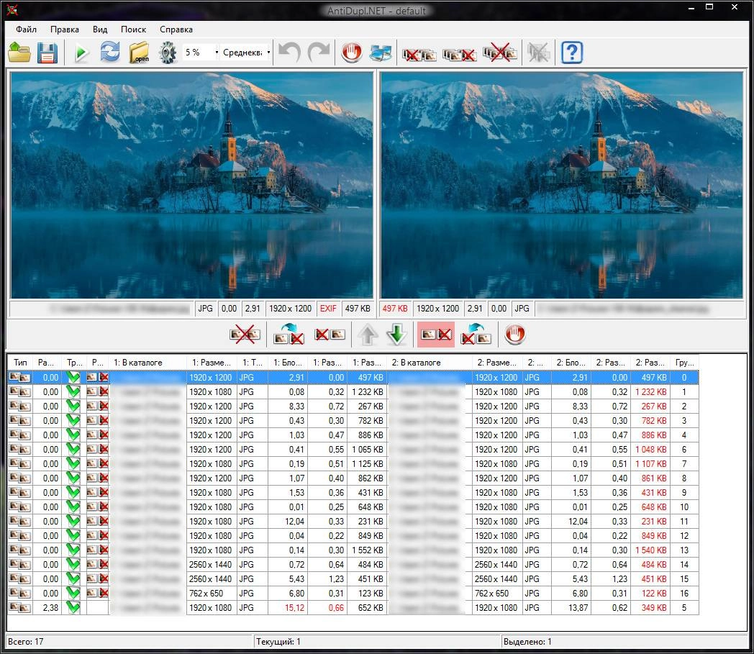The width and height of the screenshot is (754, 654).
Task: Undo last action arrow icon
Action: [289, 53]
